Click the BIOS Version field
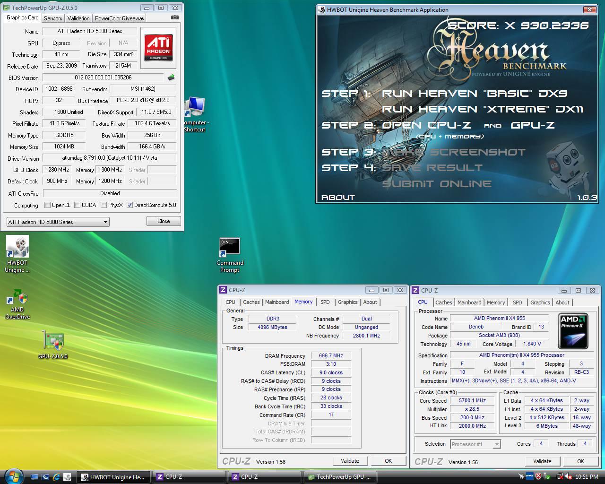This screenshot has height=484, width=605. 103,78
